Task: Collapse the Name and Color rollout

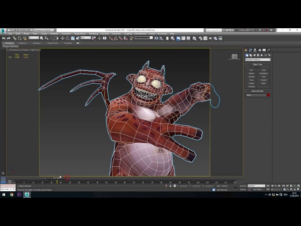Action: 258,91
